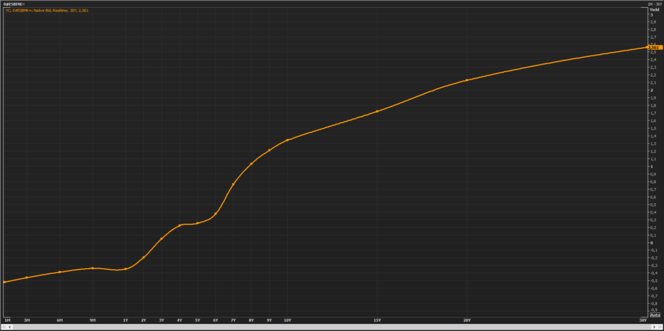Click the 1M data point on curve
Image resolution: width=664 pixels, height=331 pixels.
[x=5, y=282]
